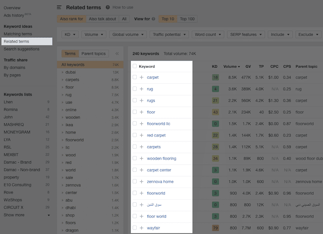
Task: Open the KD filter dropdown
Action: (70, 34)
